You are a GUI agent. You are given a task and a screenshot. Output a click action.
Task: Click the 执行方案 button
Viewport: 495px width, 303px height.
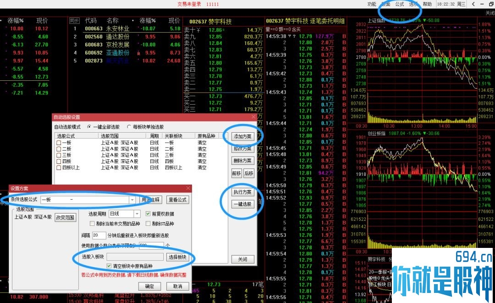coord(242,192)
